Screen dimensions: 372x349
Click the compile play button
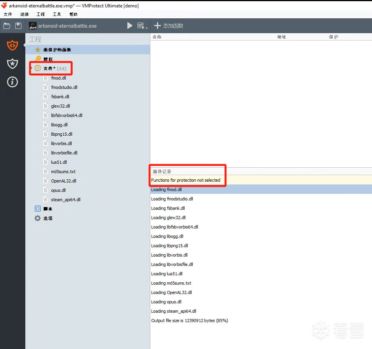130,26
